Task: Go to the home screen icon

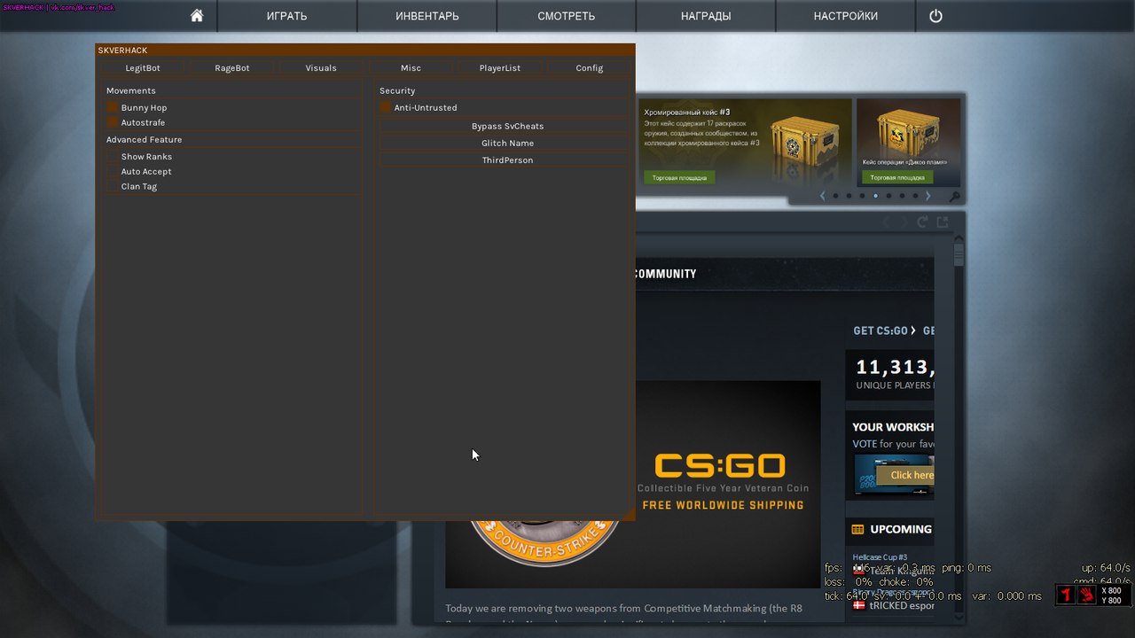Action: click(x=197, y=16)
